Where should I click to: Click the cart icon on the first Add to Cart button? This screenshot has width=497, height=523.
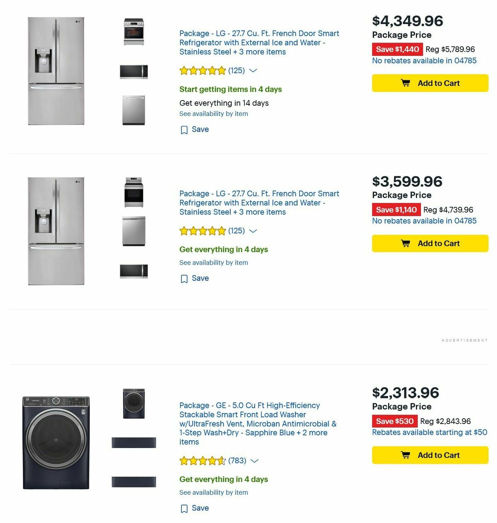[407, 83]
